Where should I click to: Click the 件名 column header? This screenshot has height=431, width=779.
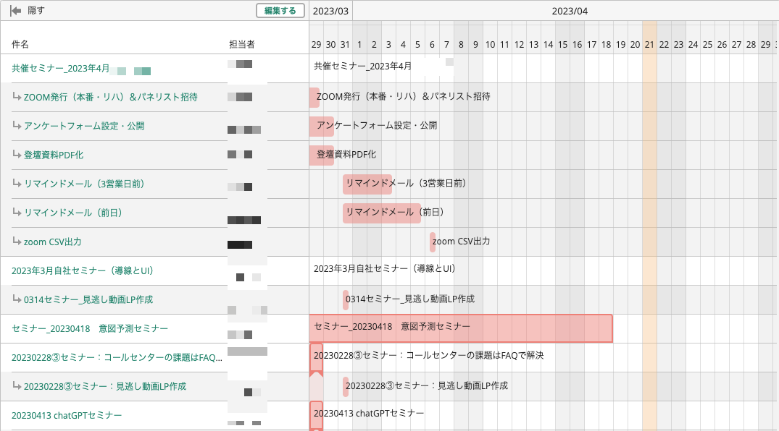pos(20,45)
